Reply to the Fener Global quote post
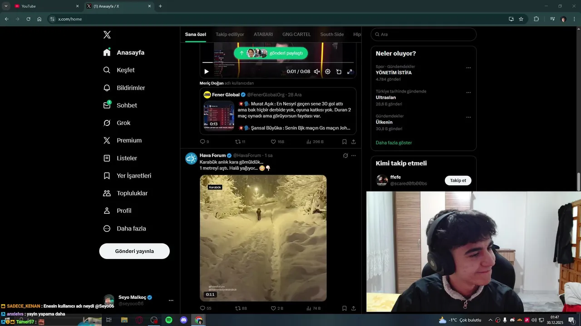This screenshot has height=326, width=581. [204, 142]
